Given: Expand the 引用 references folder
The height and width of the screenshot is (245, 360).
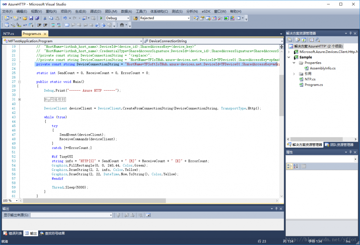Looking at the screenshot, I should point(294,74).
